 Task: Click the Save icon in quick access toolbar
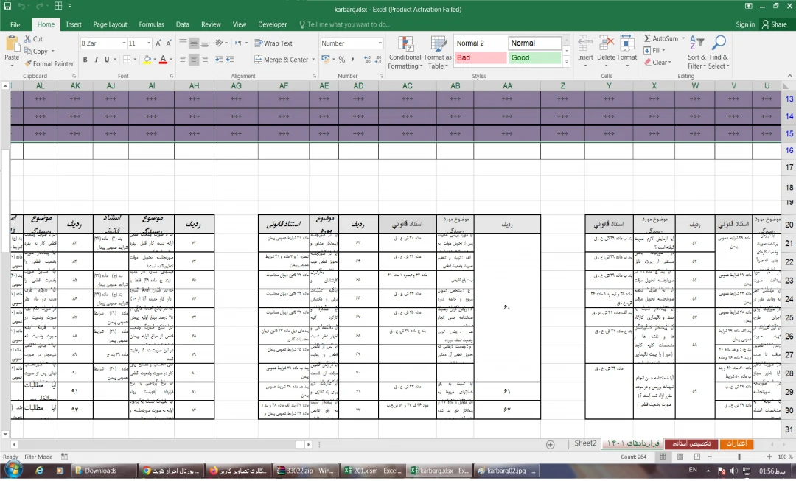[x=7, y=7]
